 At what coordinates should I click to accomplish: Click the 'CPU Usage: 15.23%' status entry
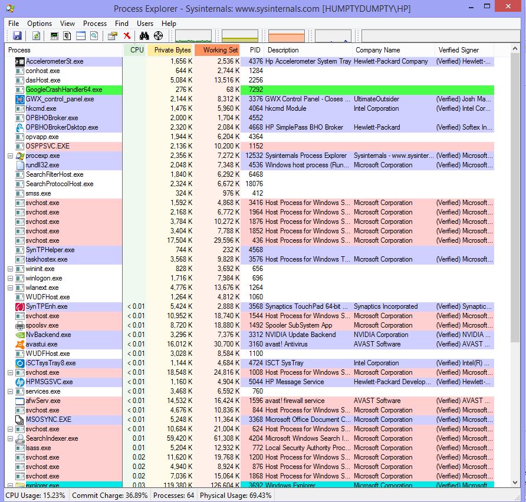35,496
